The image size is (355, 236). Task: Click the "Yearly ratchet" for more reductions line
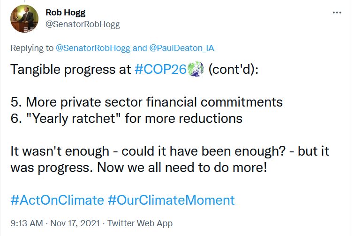click(x=126, y=118)
